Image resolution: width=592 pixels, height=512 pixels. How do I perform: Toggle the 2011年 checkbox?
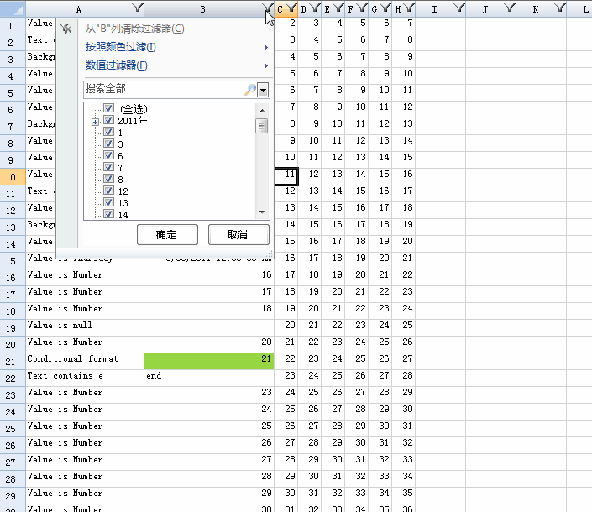tap(108, 120)
